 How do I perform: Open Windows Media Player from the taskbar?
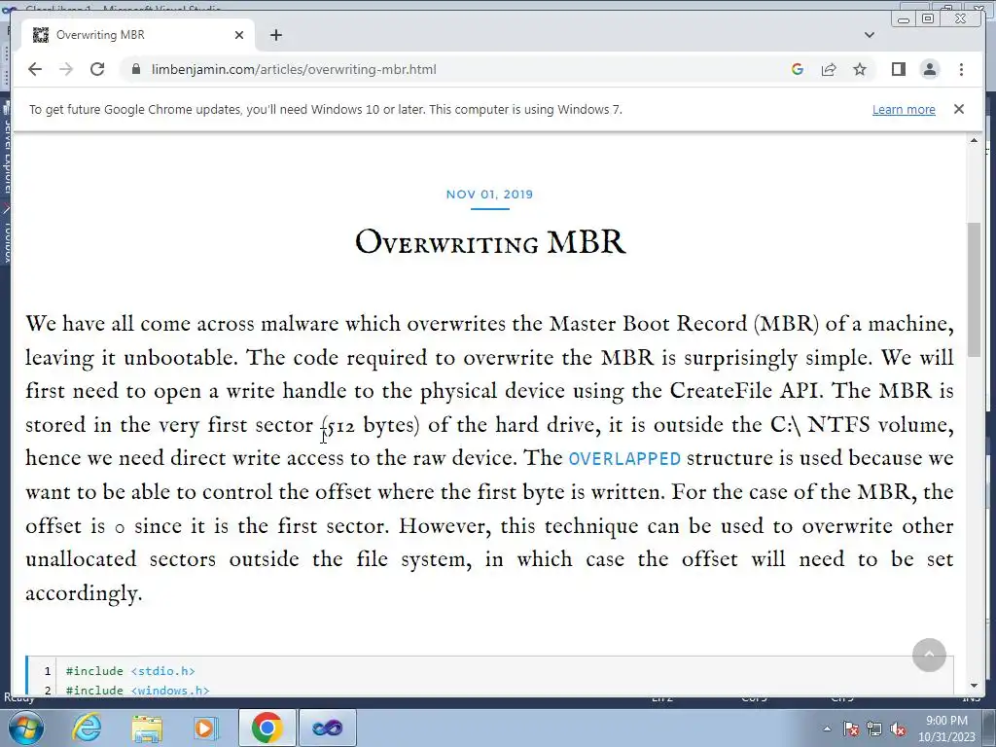click(x=206, y=728)
